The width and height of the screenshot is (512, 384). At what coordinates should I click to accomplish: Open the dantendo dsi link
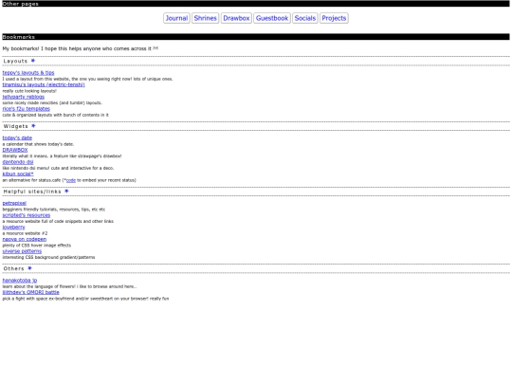pyautogui.click(x=18, y=162)
